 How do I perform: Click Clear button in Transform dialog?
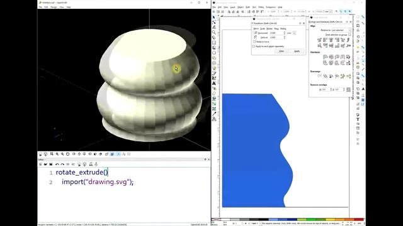(x=281, y=51)
